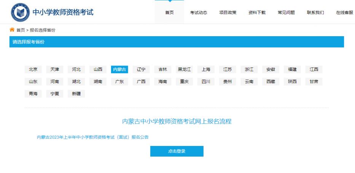This screenshot has width=355, height=173.
Task: Pick 湖南 as the exam province
Action: pyautogui.click(x=98, y=82)
